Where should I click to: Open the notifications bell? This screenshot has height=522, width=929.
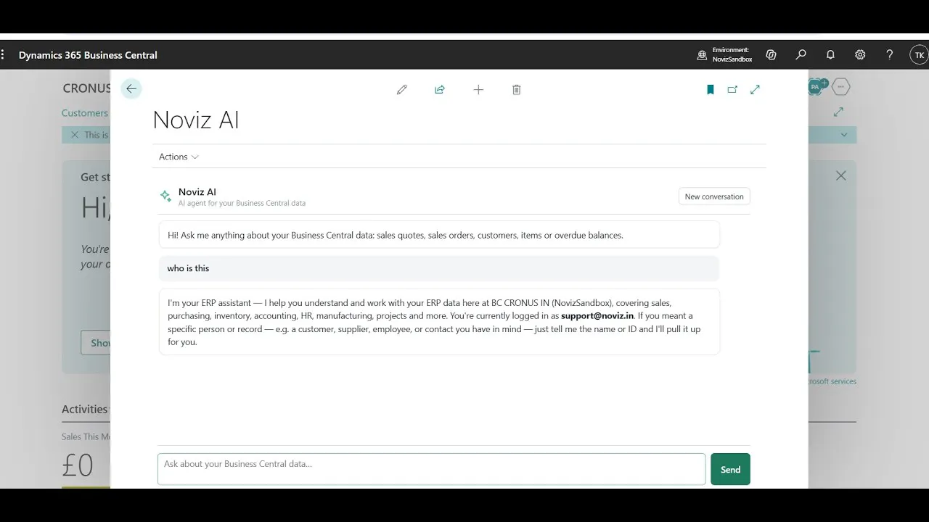pyautogui.click(x=830, y=55)
